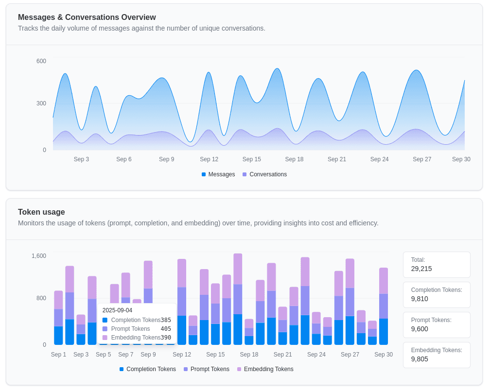Open the Embedding Tokens summary card on the right
The image size is (490, 391).
(436, 355)
